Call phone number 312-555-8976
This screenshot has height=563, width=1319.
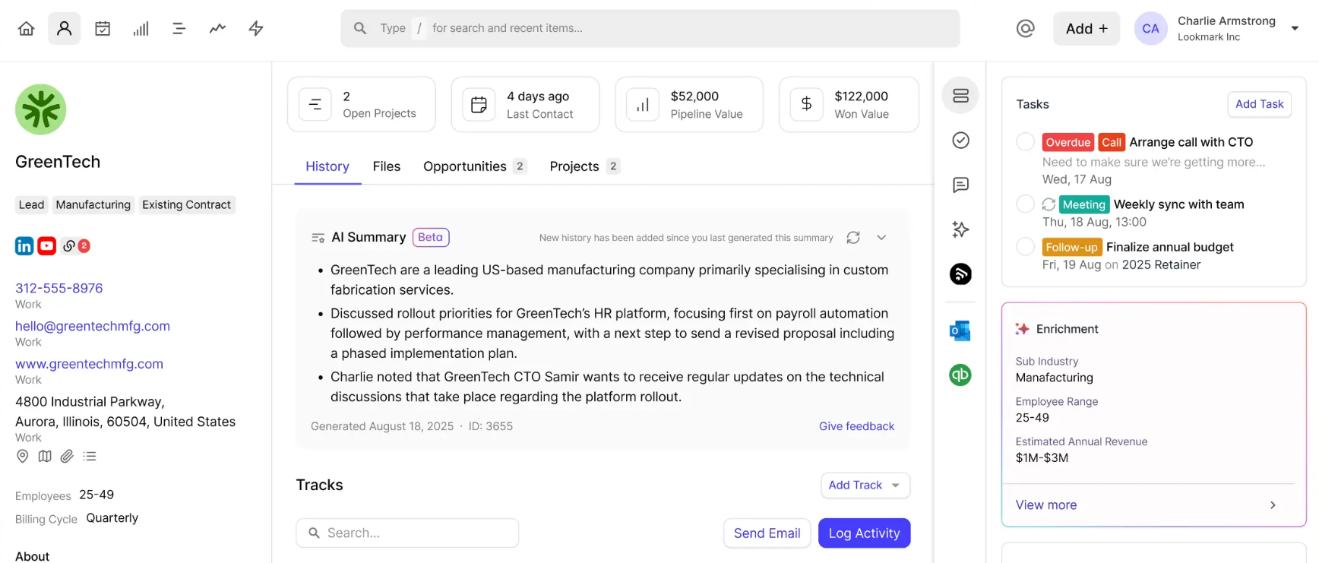[59, 288]
